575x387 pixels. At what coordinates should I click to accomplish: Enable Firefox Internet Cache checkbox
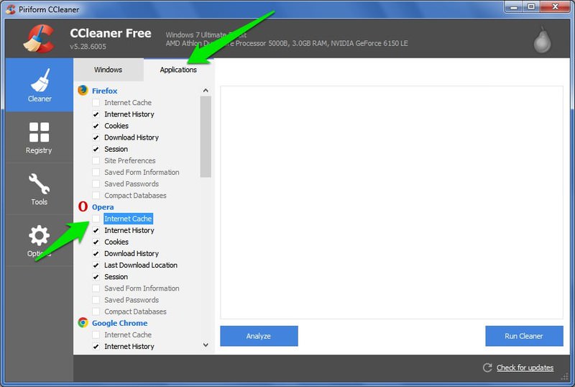(x=96, y=102)
